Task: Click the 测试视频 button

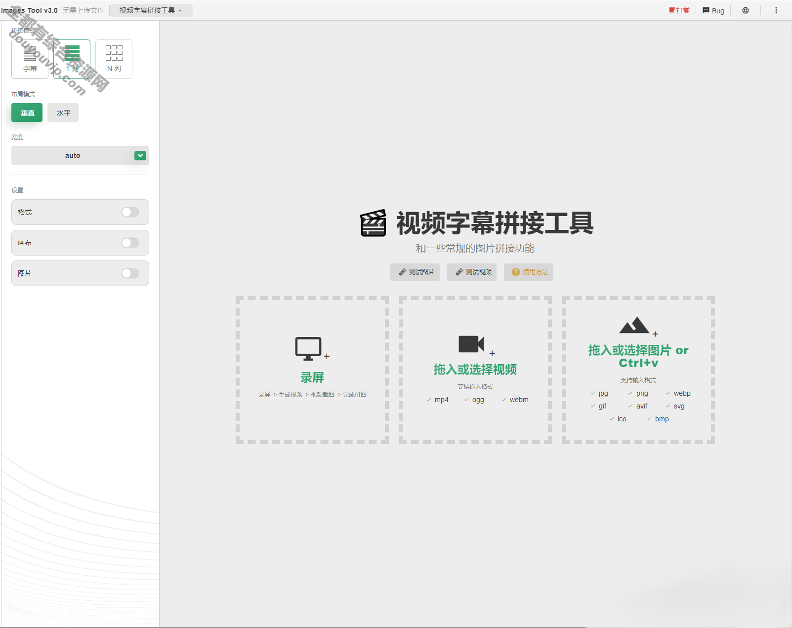Action: click(472, 272)
